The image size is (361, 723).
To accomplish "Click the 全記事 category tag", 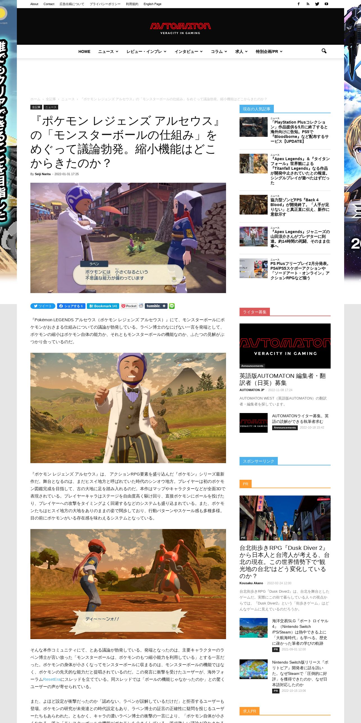I will pos(36,107).
